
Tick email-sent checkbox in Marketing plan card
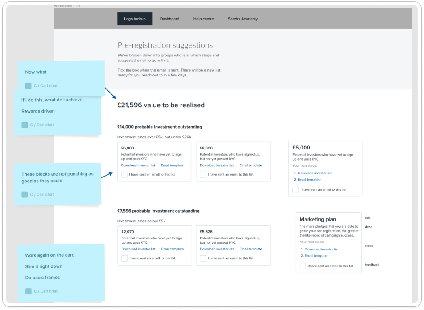[x=303, y=266]
